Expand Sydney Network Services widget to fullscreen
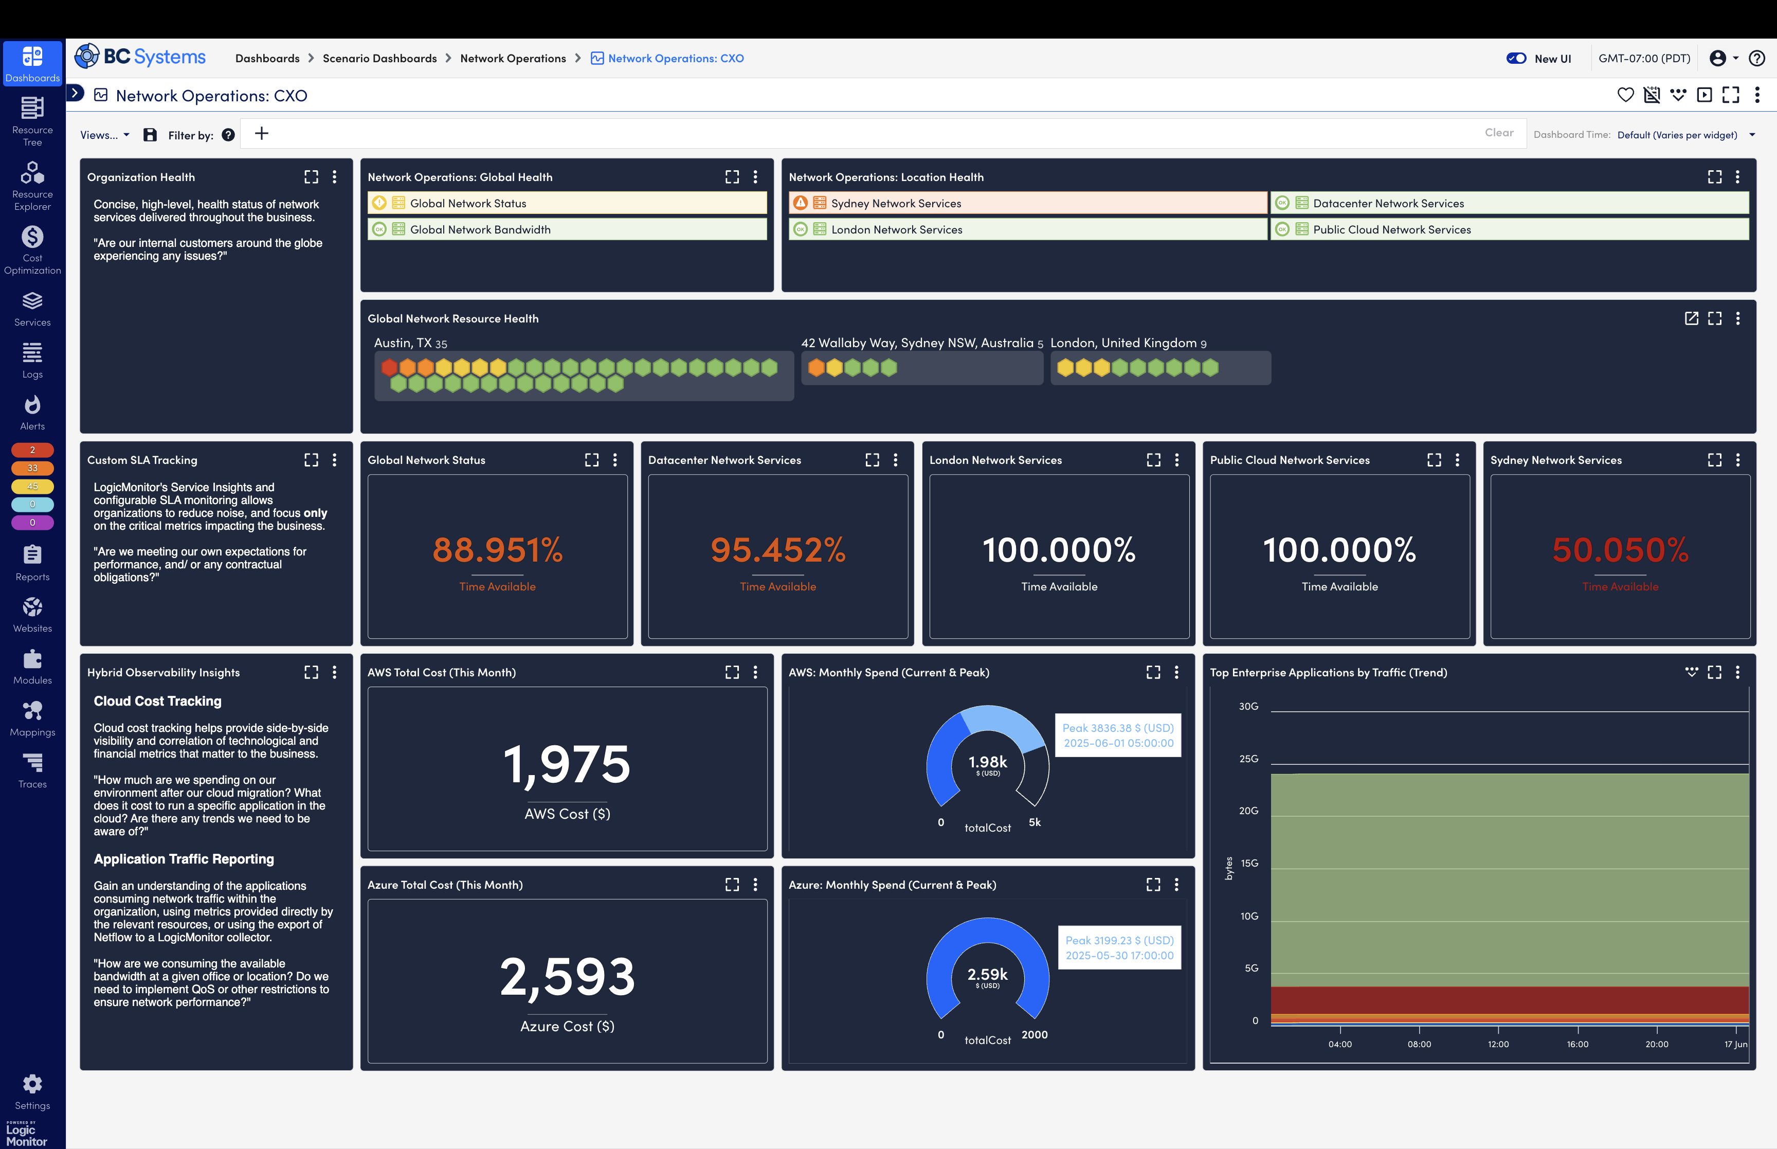 coord(1714,460)
